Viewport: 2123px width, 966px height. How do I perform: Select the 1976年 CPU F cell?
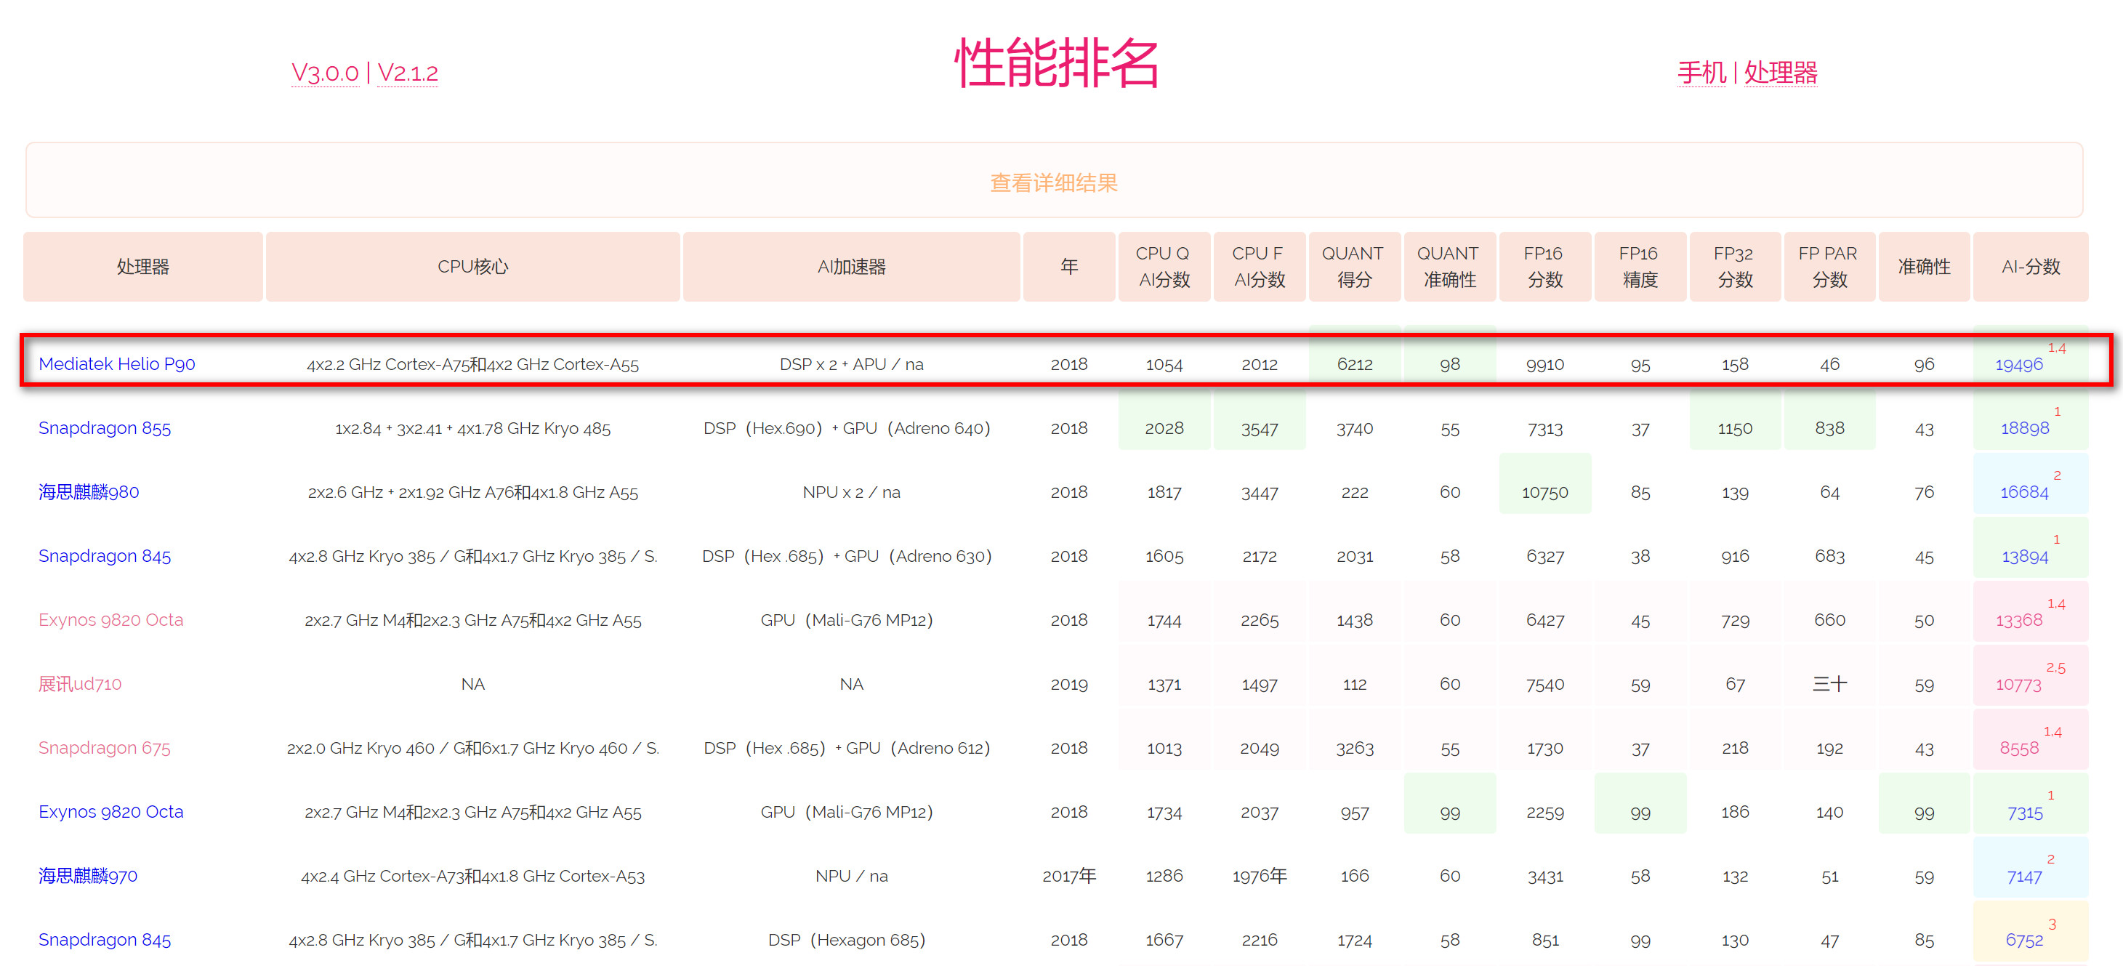click(1260, 876)
